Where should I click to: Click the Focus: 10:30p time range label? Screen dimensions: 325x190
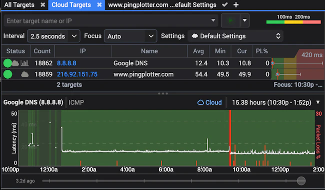[298, 85]
